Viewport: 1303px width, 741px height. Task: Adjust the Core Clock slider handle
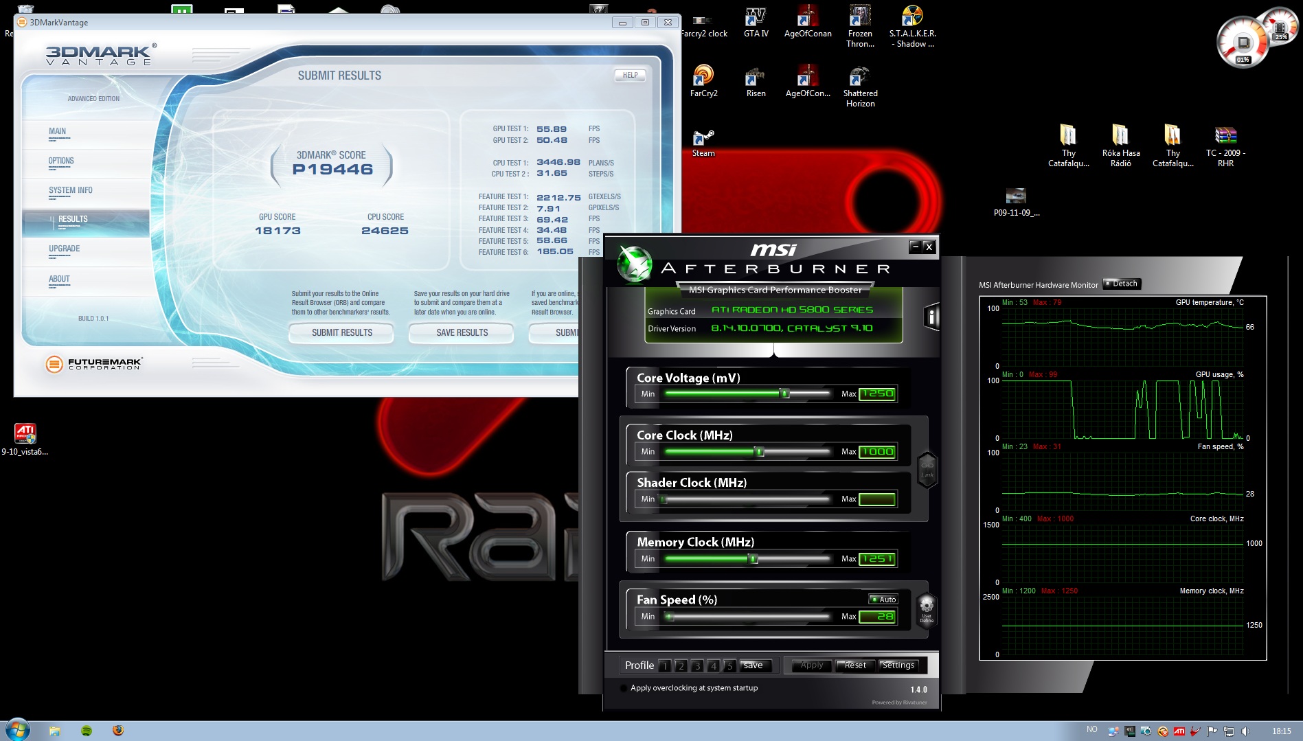(759, 452)
